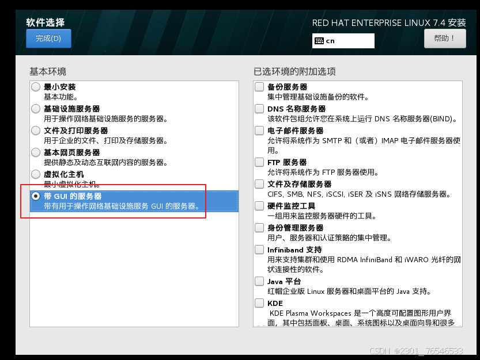Click the text 集中管理基础设施备份的软件。
The width and height of the screenshot is (480, 360).
point(318,97)
